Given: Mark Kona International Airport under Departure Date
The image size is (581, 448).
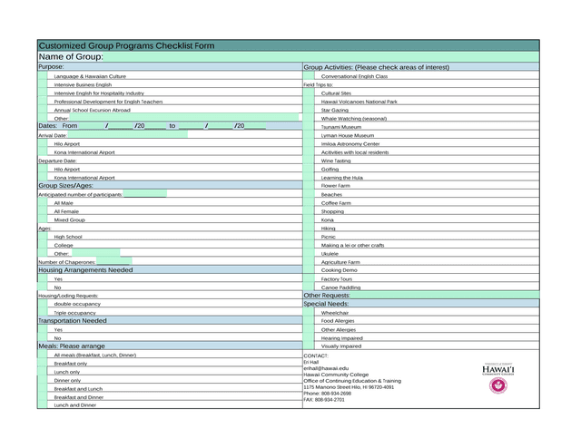Looking at the screenshot, I should click(43, 178).
